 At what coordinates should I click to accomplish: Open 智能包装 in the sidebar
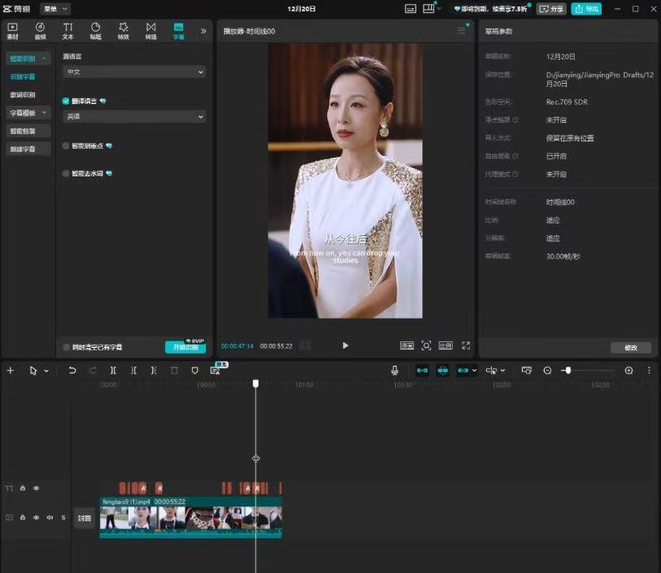pyautogui.click(x=28, y=131)
